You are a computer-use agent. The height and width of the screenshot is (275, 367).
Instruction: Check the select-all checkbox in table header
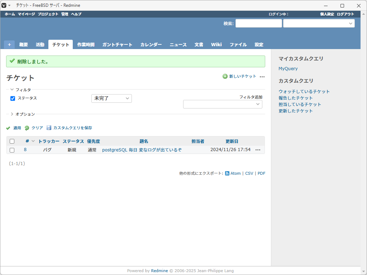(x=12, y=141)
